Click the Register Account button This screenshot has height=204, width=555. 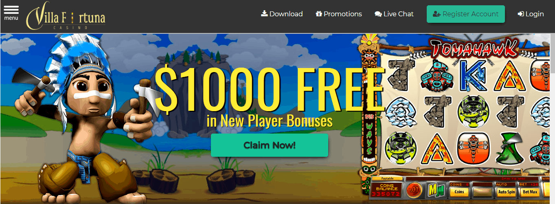466,14
